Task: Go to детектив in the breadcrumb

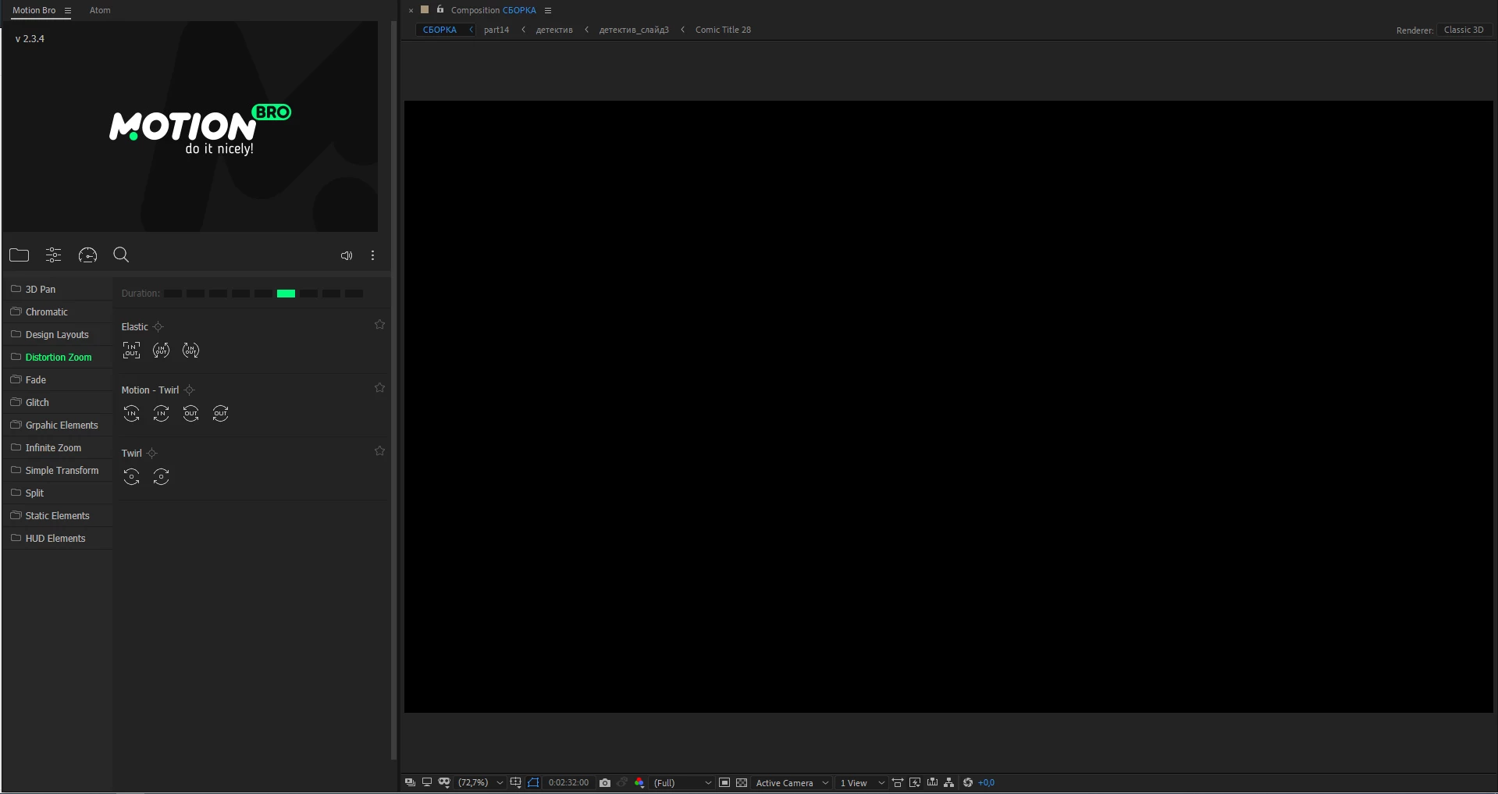Action: tap(554, 30)
